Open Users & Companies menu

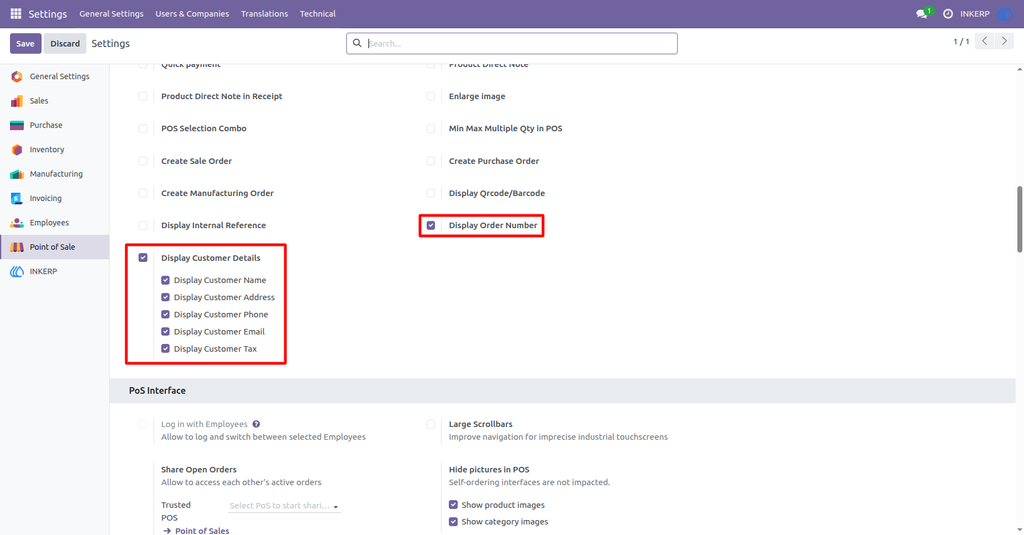[192, 14]
